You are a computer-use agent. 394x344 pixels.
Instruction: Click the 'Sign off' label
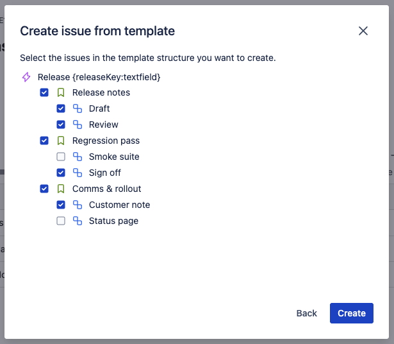click(105, 173)
